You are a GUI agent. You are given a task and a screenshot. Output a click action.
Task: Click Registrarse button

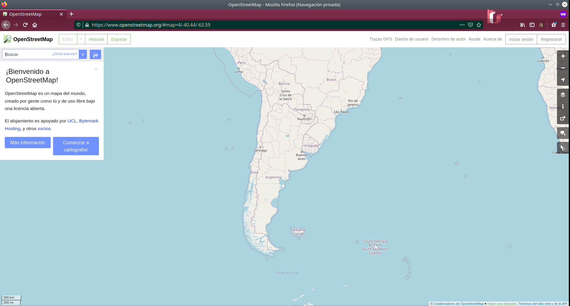coord(551,39)
